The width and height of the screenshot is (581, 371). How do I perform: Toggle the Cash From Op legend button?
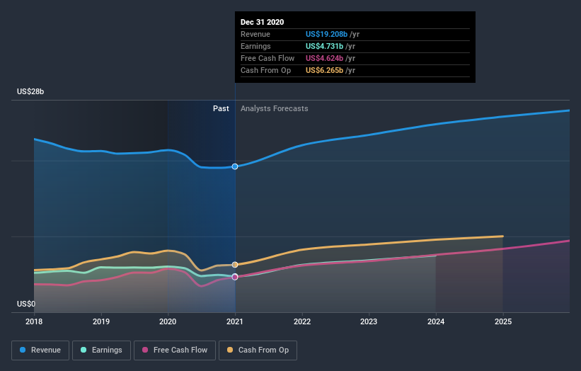pos(258,350)
